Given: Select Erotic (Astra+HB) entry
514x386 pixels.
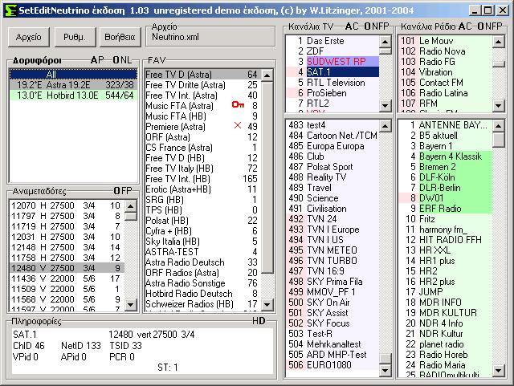Looking at the screenshot, I should pos(202,189).
